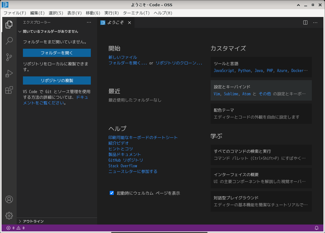Viewport: 325px width, 233px height.
Task: Click the PHP language link
Action: tap(270, 71)
